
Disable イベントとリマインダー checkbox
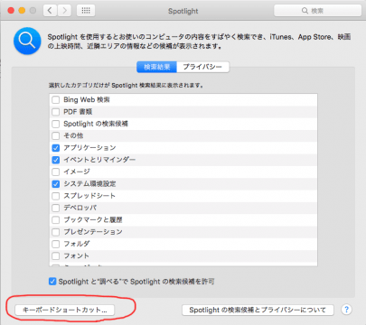click(55, 160)
